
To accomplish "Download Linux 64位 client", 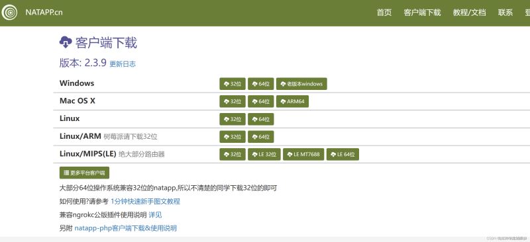I will (x=260, y=119).
